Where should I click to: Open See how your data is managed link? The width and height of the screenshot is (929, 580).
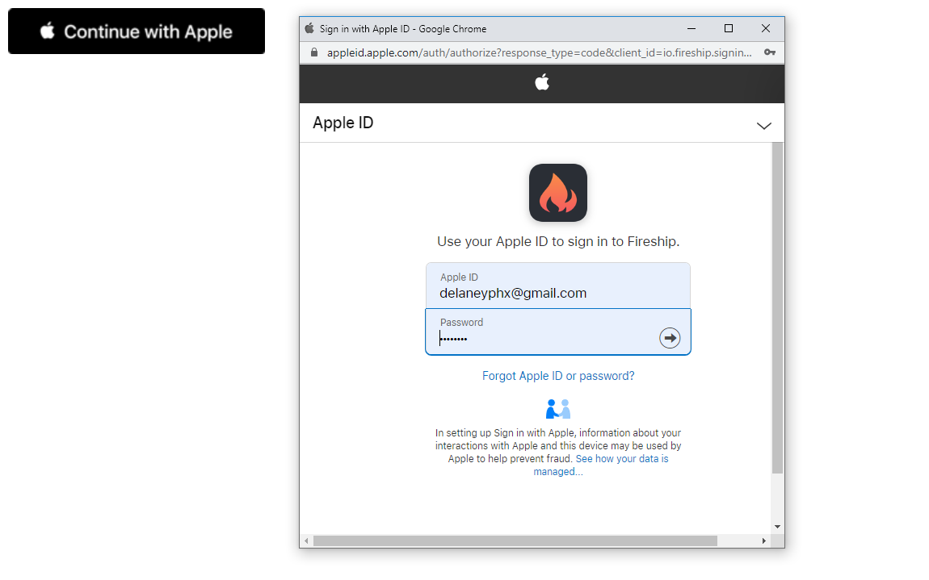pos(622,458)
